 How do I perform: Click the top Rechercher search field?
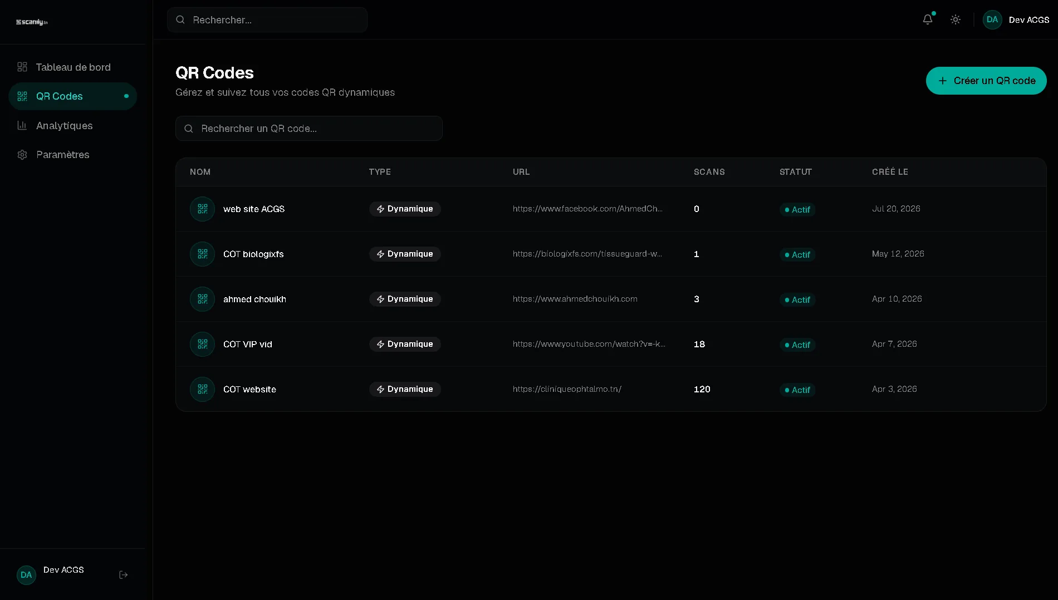pyautogui.click(x=267, y=20)
